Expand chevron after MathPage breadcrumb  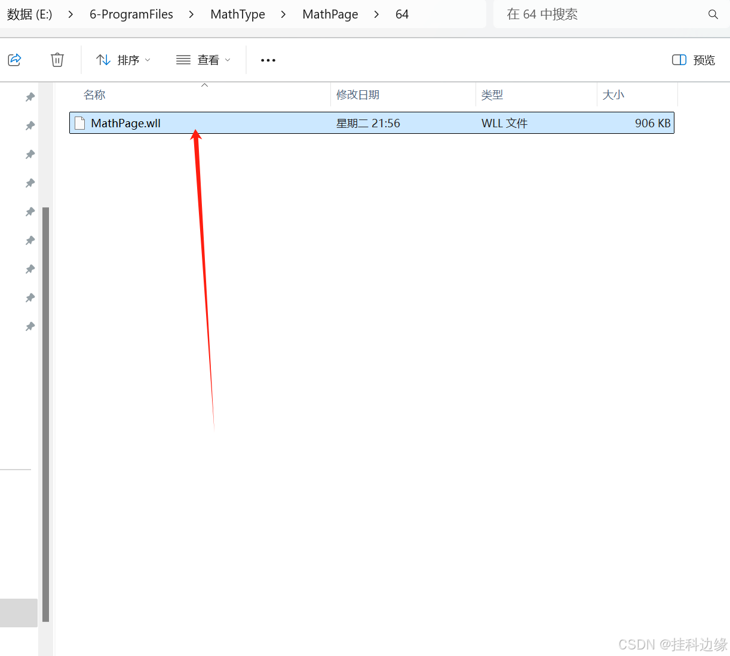pyautogui.click(x=376, y=14)
